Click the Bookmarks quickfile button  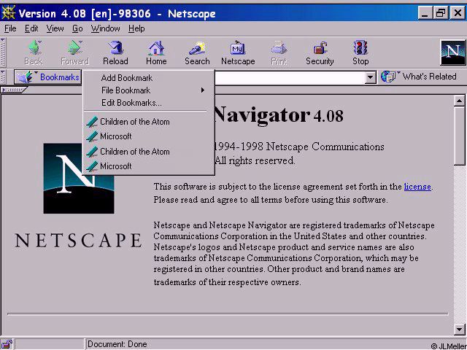pyautogui.click(x=47, y=77)
